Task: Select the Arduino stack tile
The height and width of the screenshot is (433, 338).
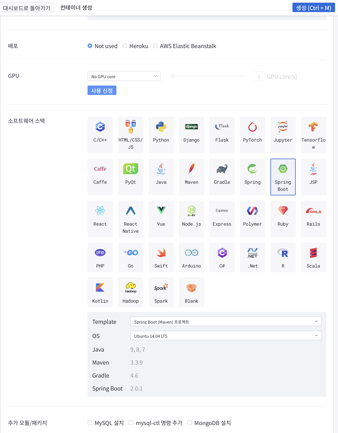Action: (192, 257)
